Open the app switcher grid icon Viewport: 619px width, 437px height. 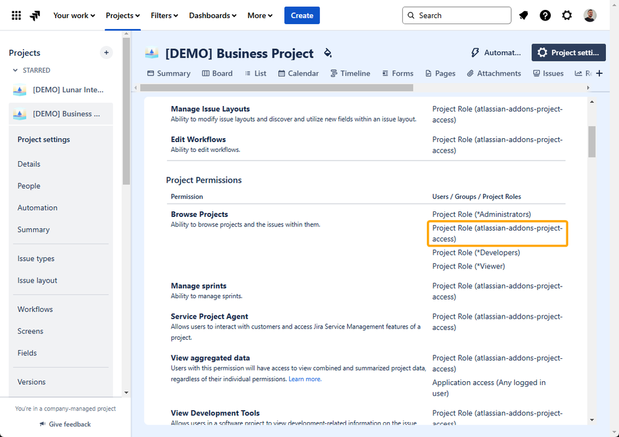click(16, 15)
